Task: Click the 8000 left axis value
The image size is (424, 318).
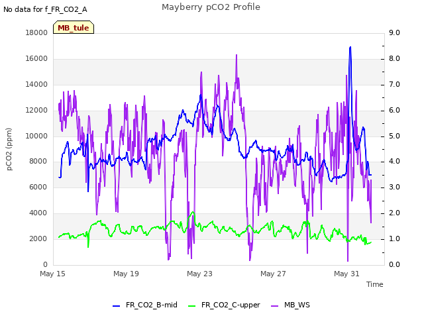Action: (x=38, y=161)
